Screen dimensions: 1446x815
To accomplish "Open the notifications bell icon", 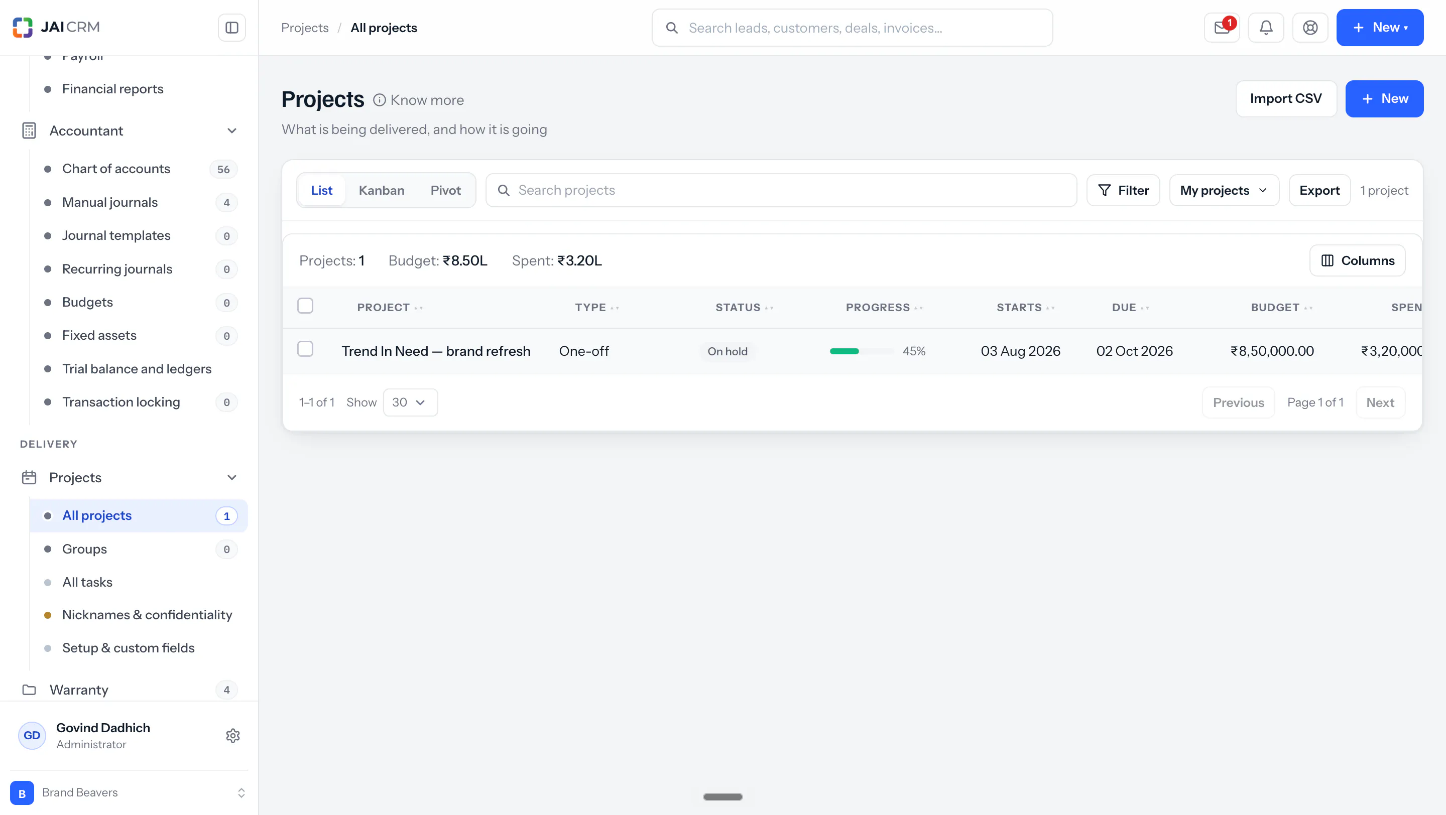I will pyautogui.click(x=1266, y=28).
